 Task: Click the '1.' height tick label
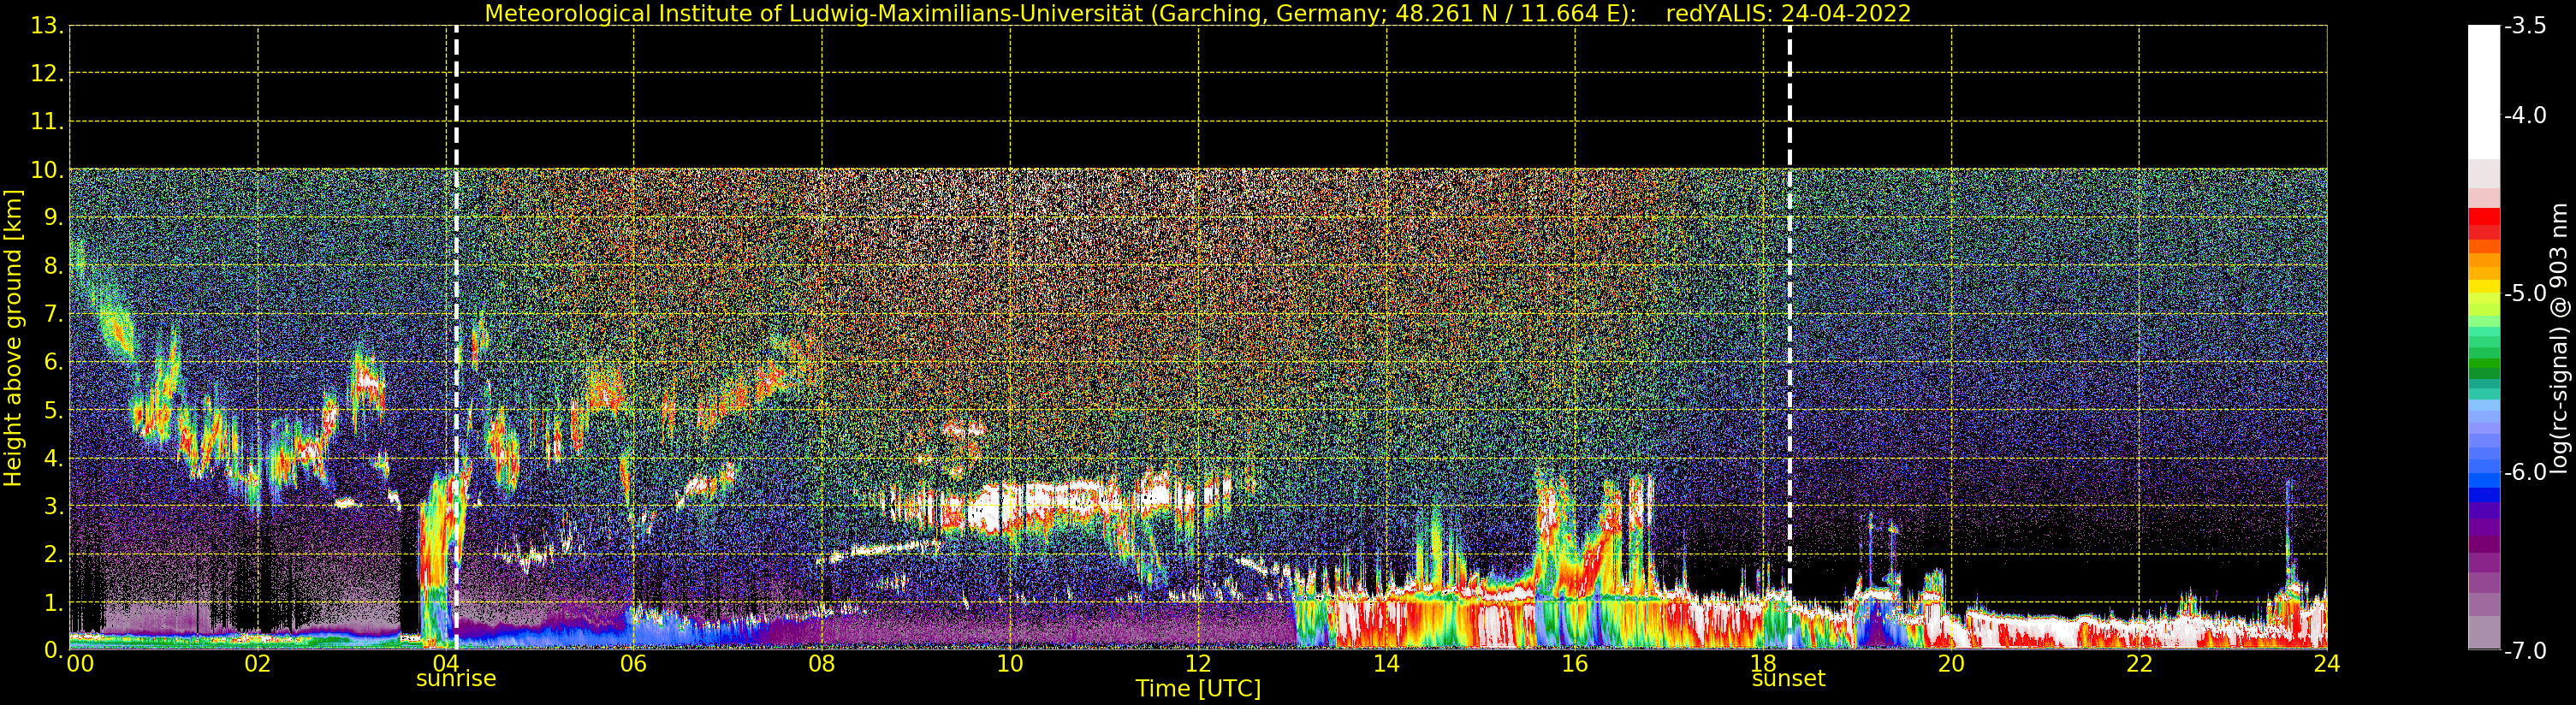pyautogui.click(x=54, y=602)
